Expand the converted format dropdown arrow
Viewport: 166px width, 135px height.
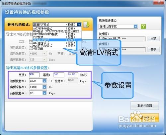tap(79, 24)
